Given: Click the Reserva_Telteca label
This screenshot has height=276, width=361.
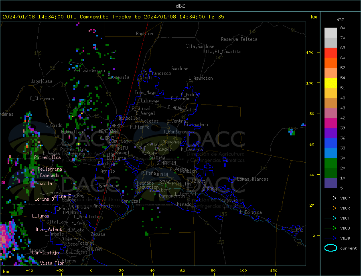Looking at the screenshot, I should [239, 39].
